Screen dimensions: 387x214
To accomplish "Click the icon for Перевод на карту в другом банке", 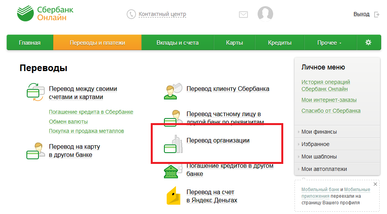I will (35, 151).
